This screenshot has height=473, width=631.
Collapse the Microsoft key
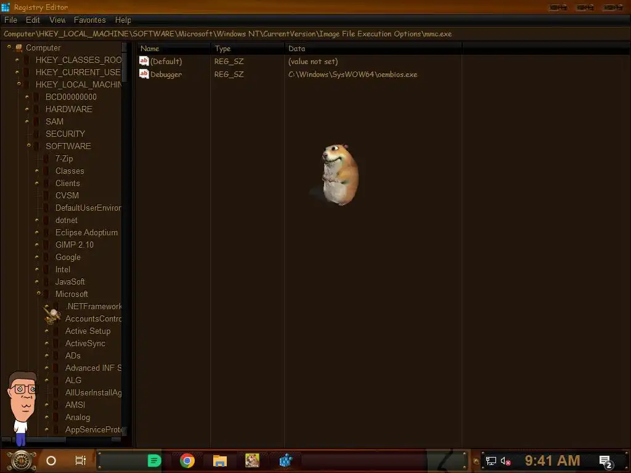pos(39,294)
